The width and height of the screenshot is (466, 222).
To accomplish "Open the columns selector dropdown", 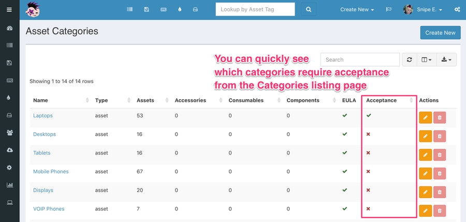I will click(427, 60).
